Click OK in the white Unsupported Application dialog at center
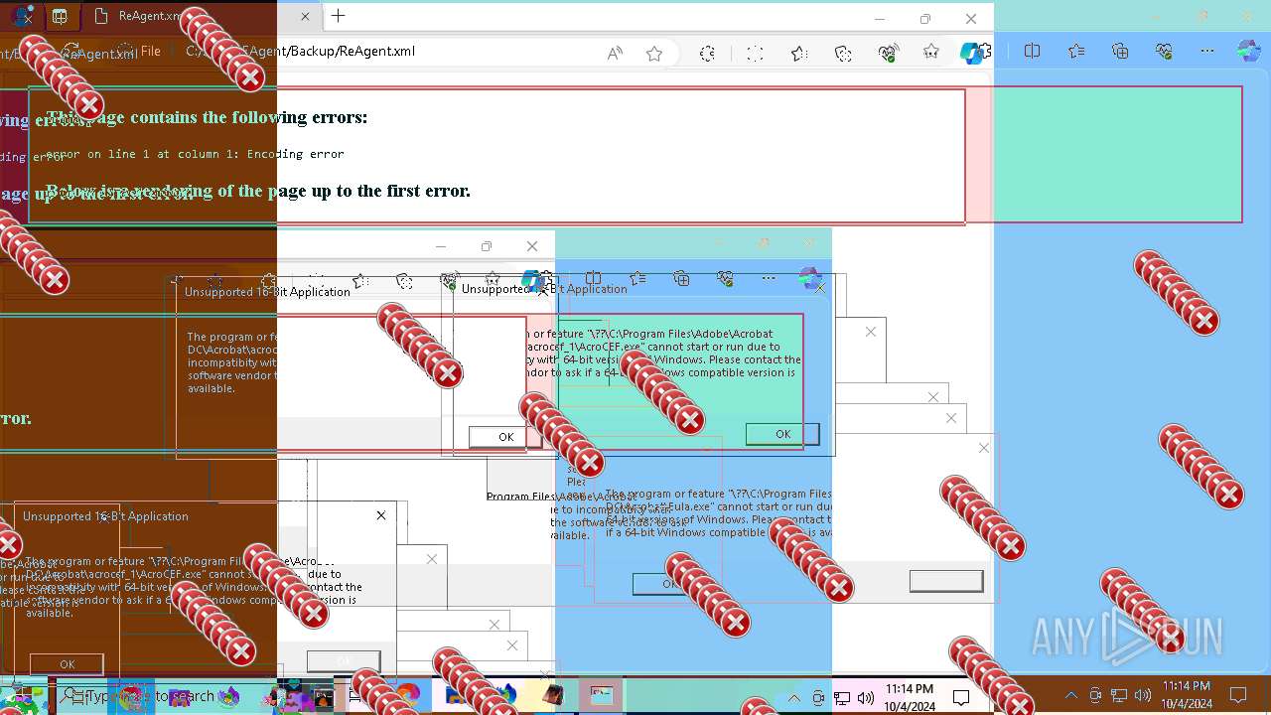 pos(505,437)
